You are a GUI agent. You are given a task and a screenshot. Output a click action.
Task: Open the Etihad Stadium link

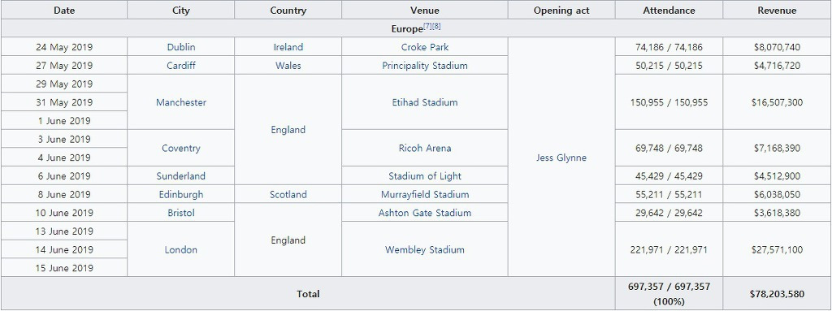(424, 102)
